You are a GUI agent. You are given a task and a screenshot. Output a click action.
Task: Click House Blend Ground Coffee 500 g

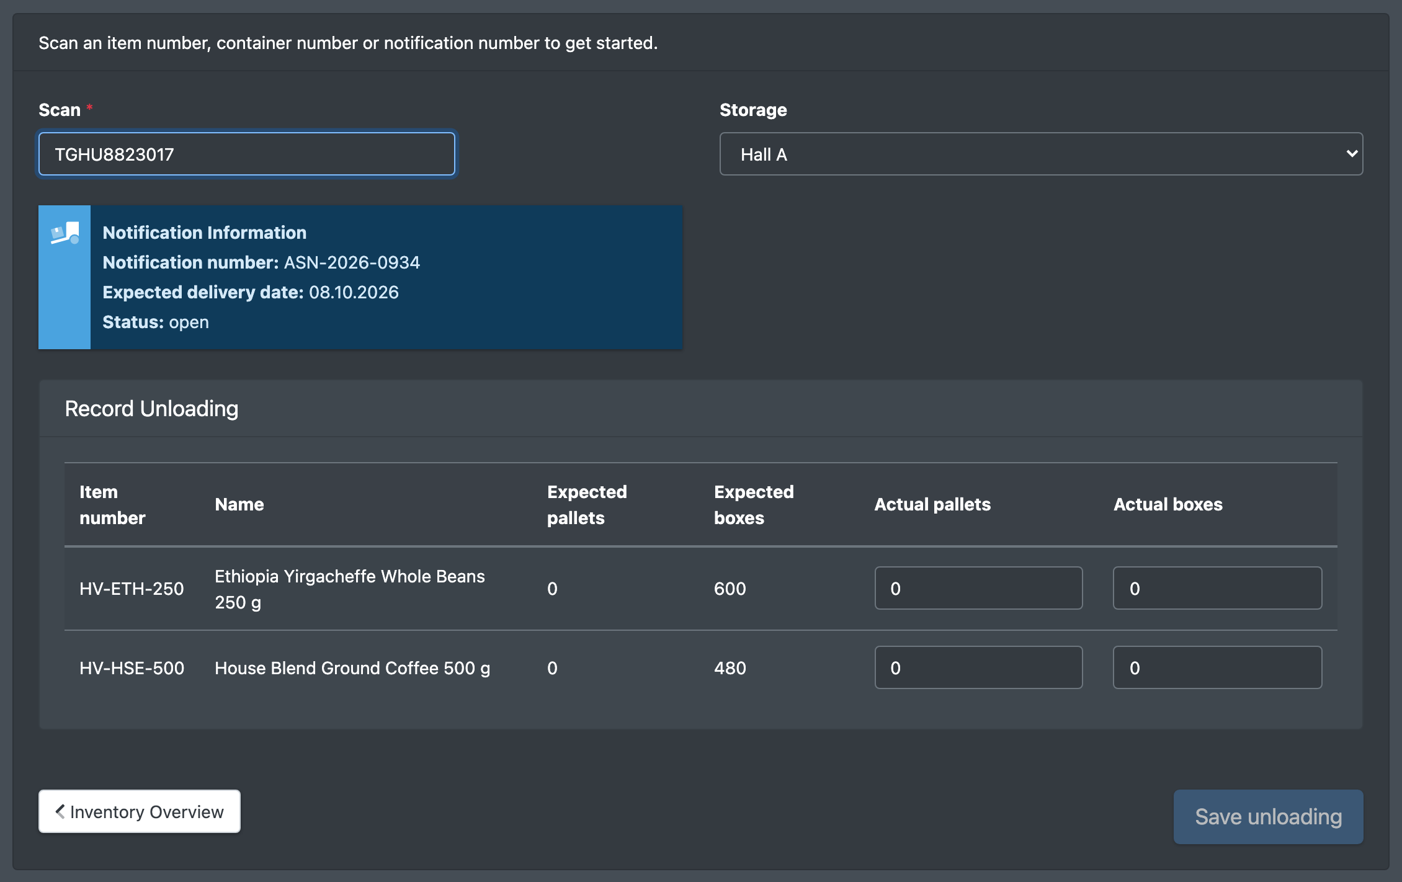352,668
